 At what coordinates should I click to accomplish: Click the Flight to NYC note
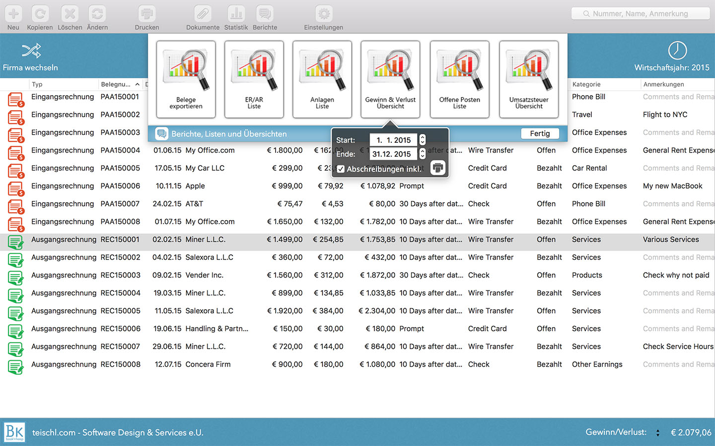[x=665, y=114]
